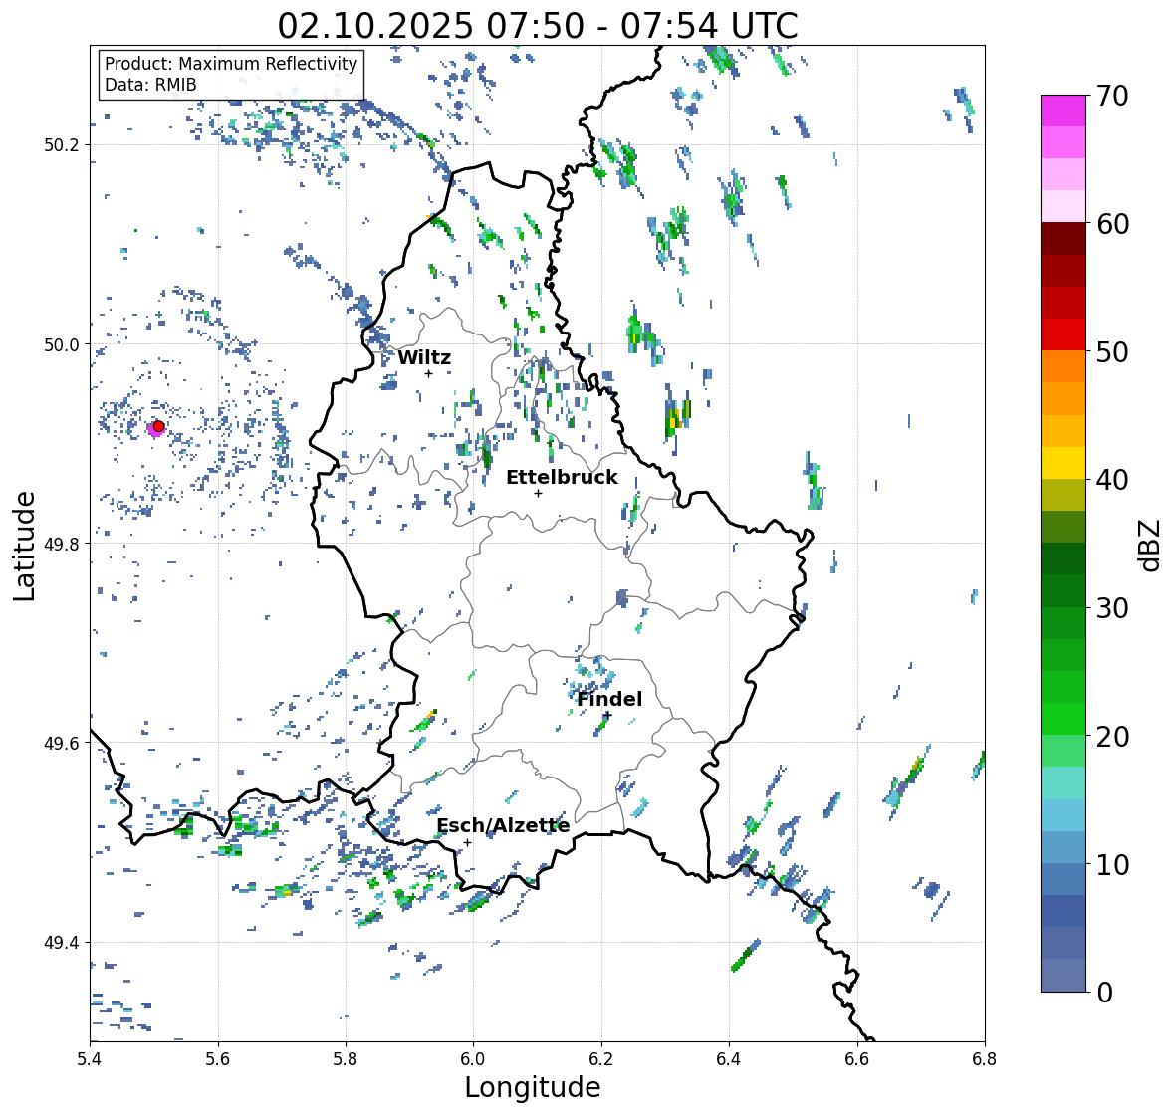Pick the yellow swatch just above 40
The width and height of the screenshot is (1174, 1112).
(1063, 463)
